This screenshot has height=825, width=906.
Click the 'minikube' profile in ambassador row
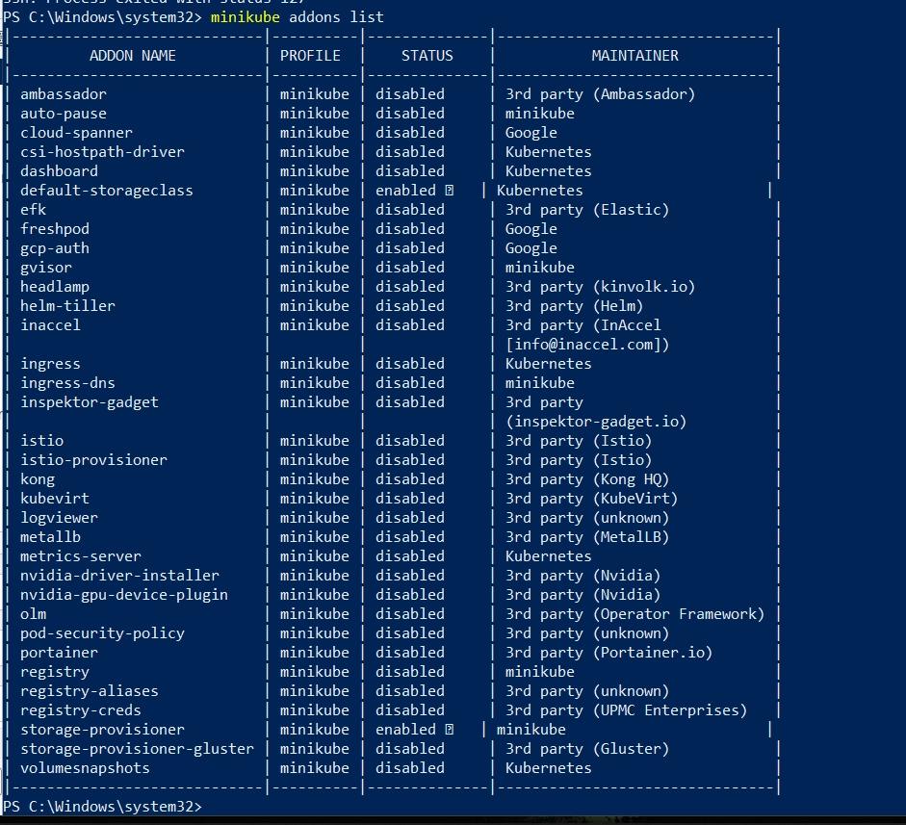[x=315, y=94]
